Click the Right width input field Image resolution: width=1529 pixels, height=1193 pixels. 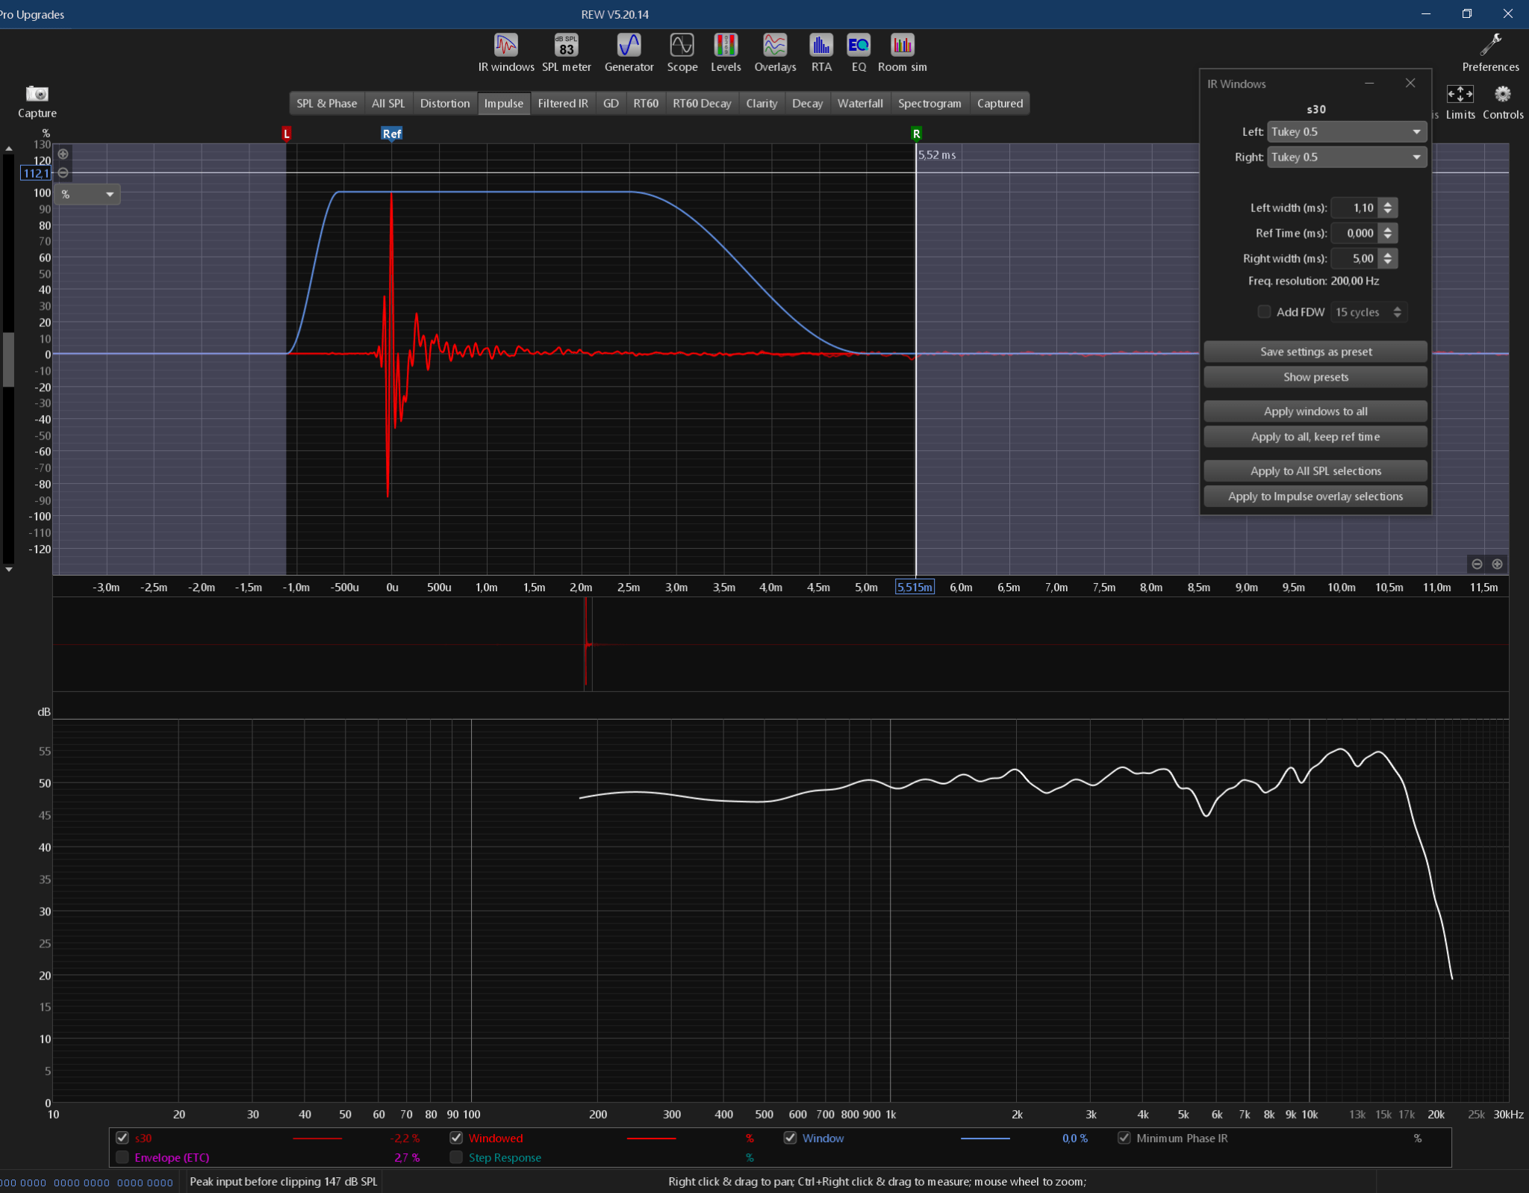click(x=1354, y=259)
